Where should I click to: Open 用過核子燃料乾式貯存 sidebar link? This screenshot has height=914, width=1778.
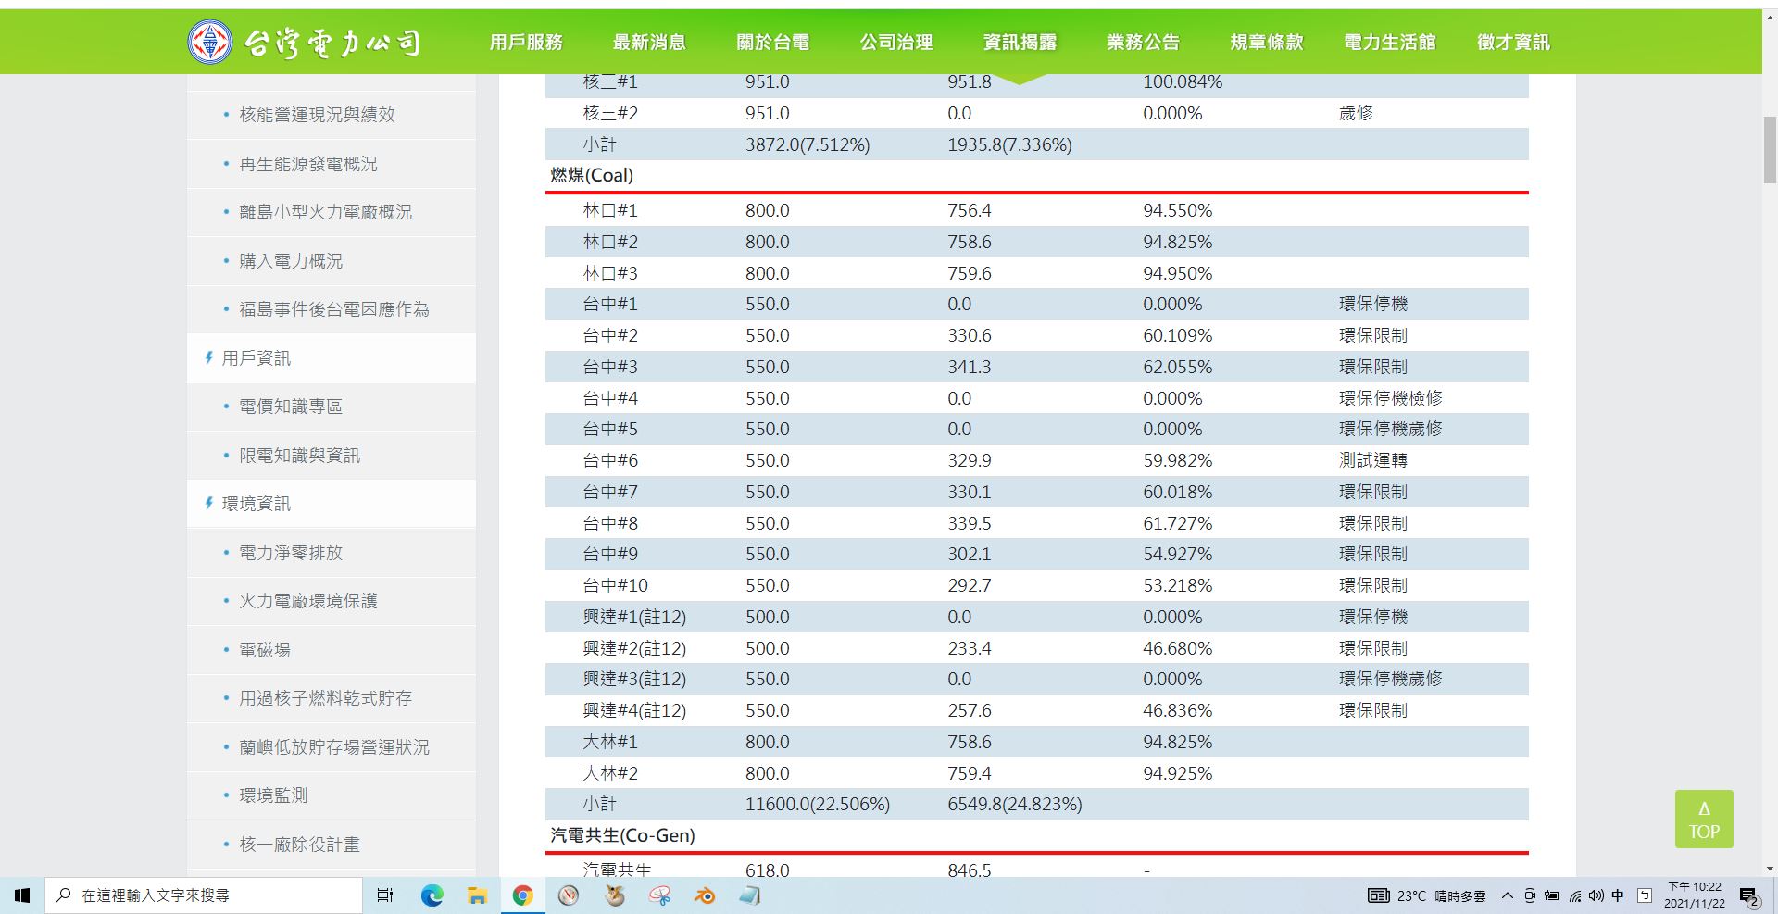326,698
